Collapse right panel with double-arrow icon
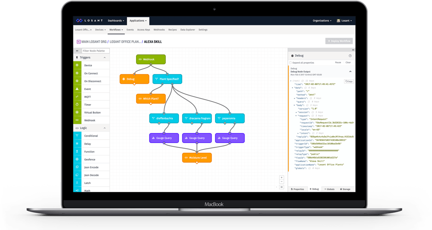 point(353,50)
